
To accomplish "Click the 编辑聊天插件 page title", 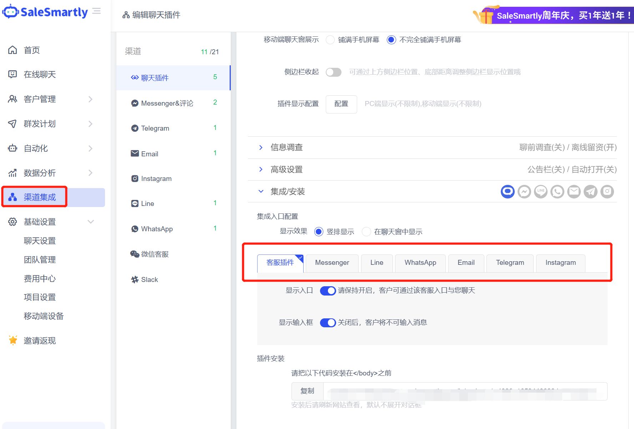I will [156, 15].
